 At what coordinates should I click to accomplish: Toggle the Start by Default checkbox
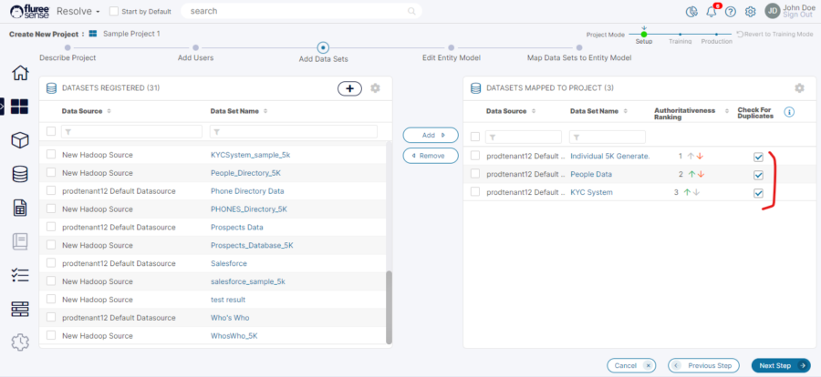tap(113, 12)
